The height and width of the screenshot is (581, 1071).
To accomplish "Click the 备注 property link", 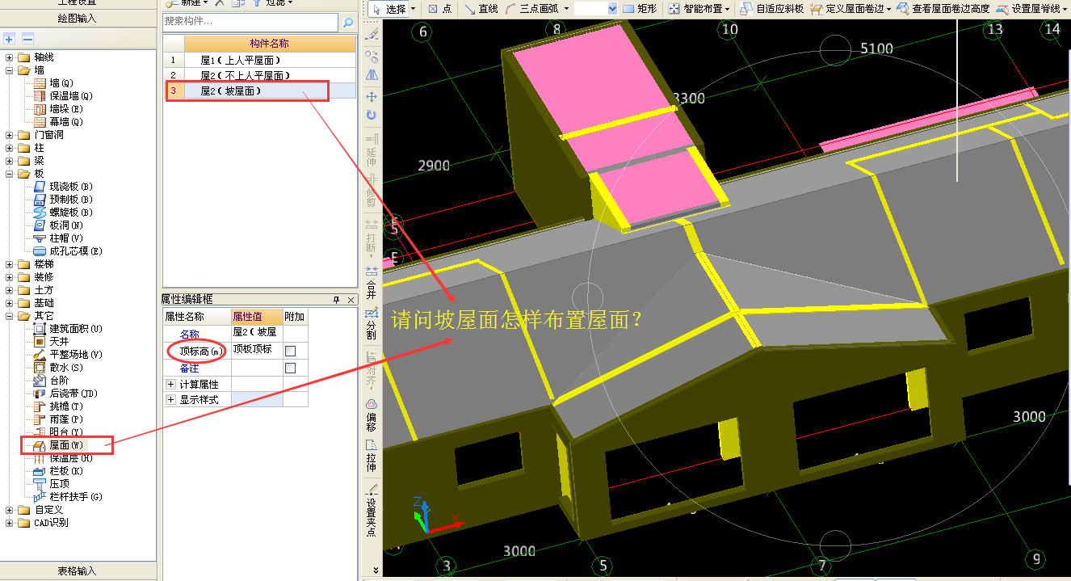I will 190,368.
